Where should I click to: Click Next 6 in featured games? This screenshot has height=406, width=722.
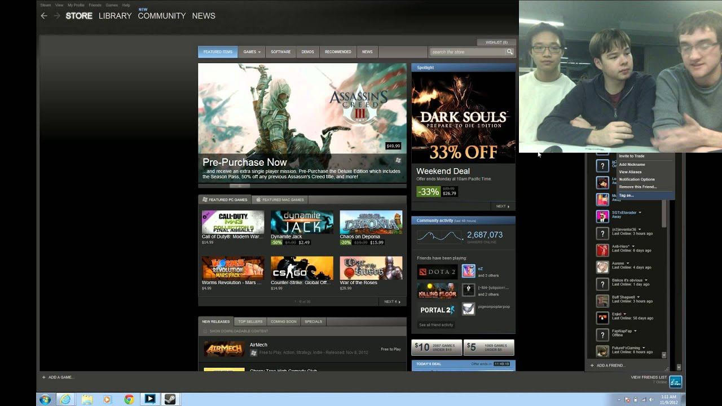tap(391, 302)
